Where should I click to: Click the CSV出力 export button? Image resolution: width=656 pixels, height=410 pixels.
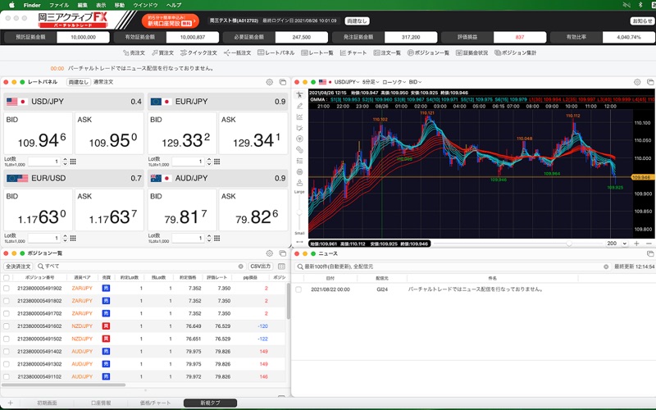click(x=261, y=266)
